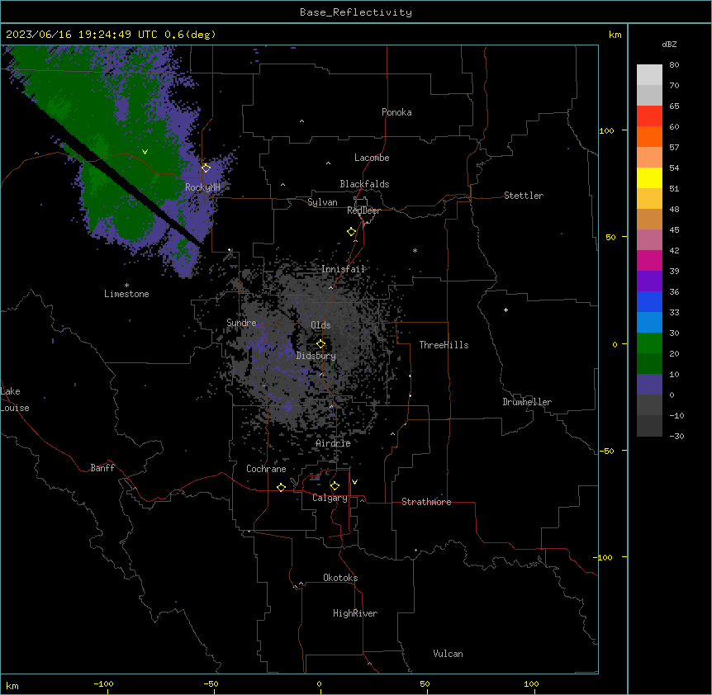The height and width of the screenshot is (695, 712).
Task: Click the Limestone map label
Action: coord(126,294)
